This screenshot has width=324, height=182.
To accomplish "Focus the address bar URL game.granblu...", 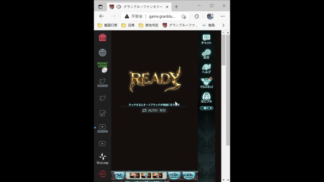I will click(x=162, y=16).
